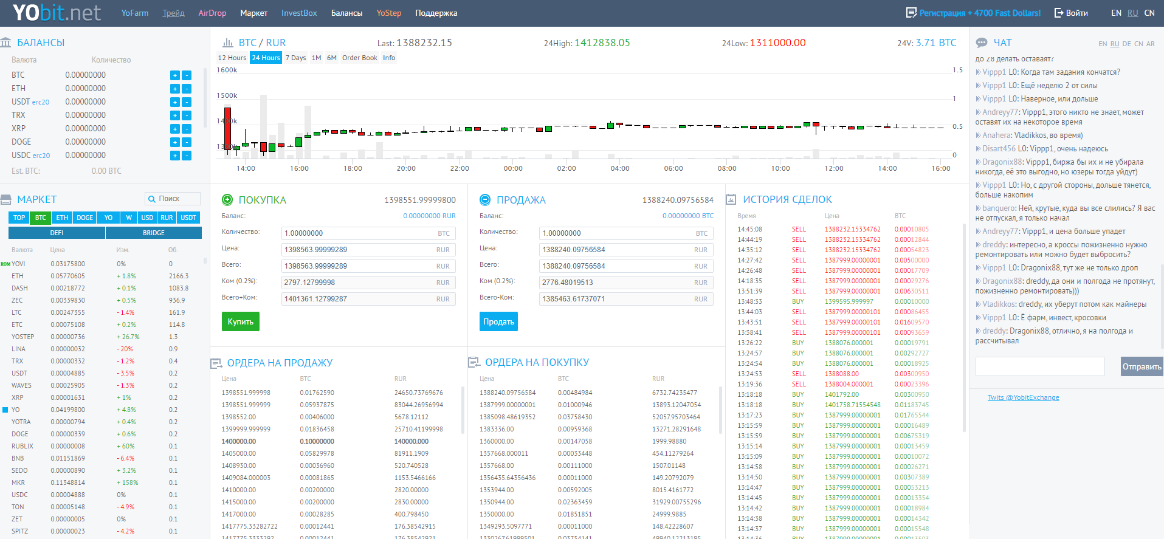This screenshot has width=1164, height=539.
Task: Click the green Купить button
Action: coord(241,321)
